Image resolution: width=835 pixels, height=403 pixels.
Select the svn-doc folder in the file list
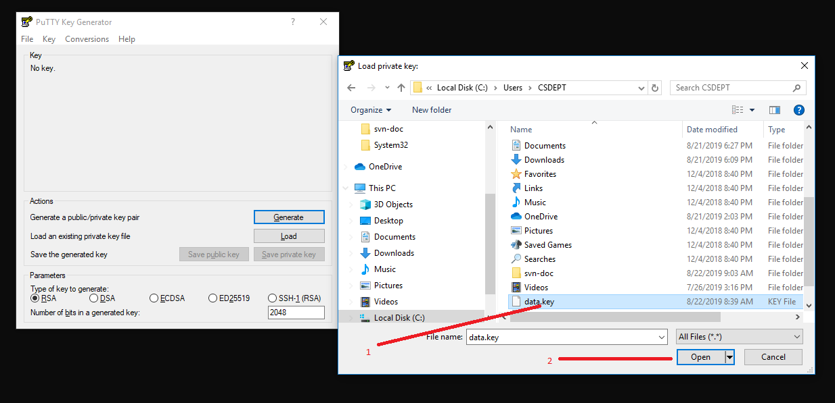[x=539, y=273]
